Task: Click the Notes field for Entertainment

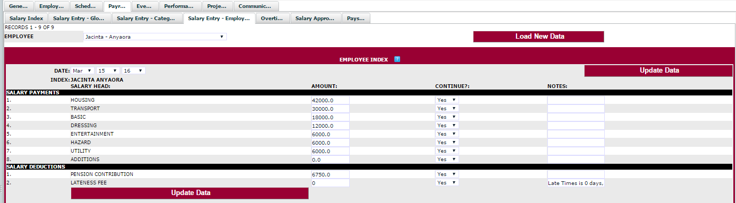Action: click(x=576, y=134)
